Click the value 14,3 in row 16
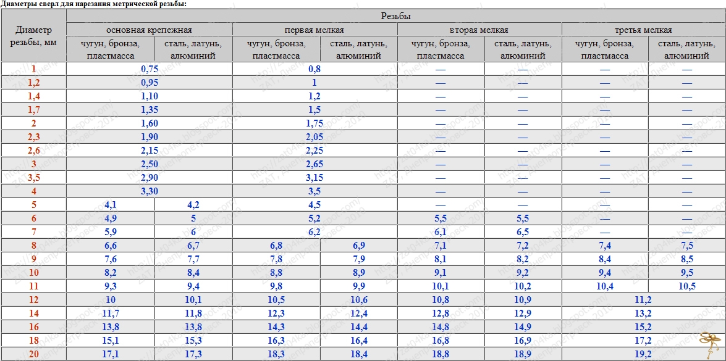726x361 pixels. pyautogui.click(x=276, y=327)
